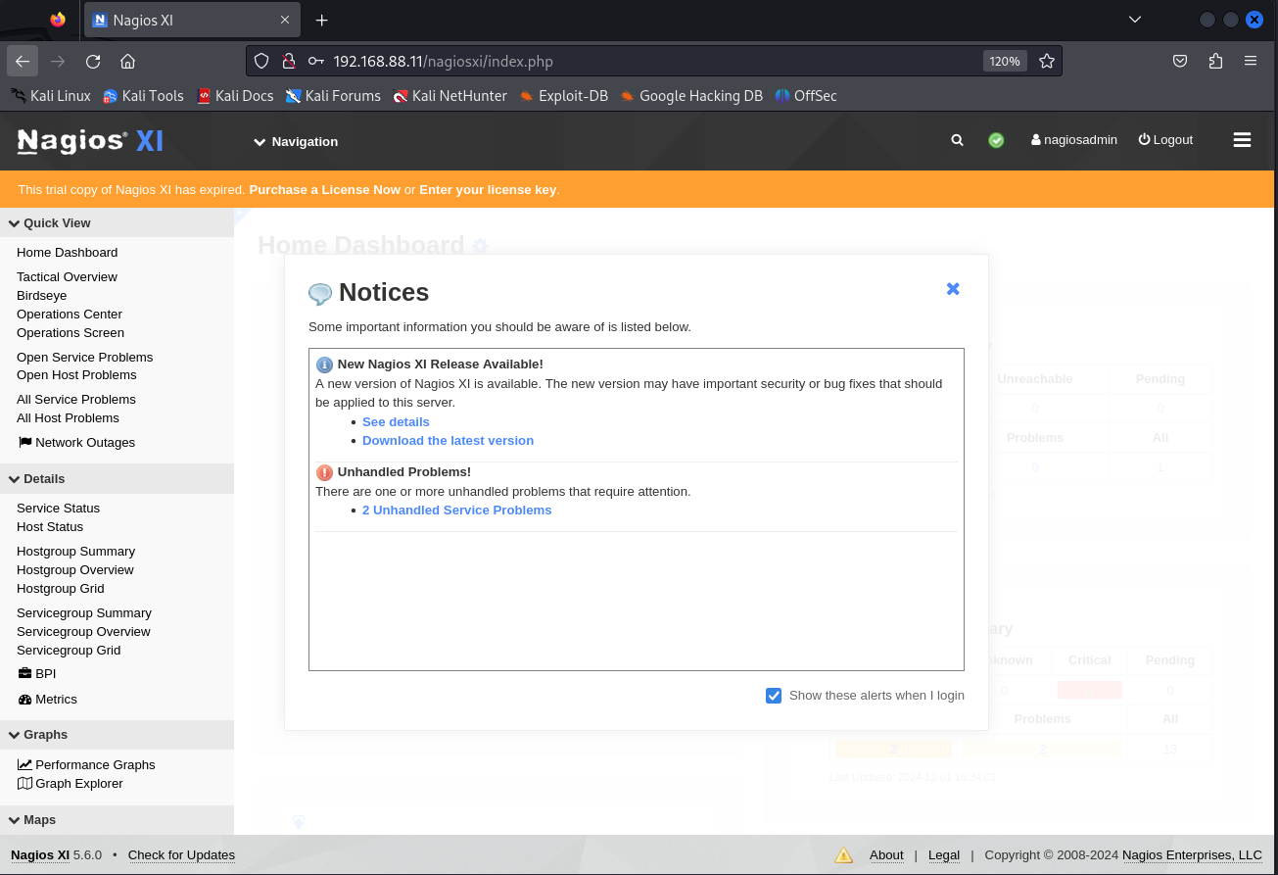This screenshot has height=875, width=1278.
Task: Open the hamburger menu icon in header
Action: (1242, 140)
